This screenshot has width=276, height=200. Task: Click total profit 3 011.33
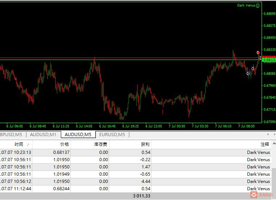142,196
